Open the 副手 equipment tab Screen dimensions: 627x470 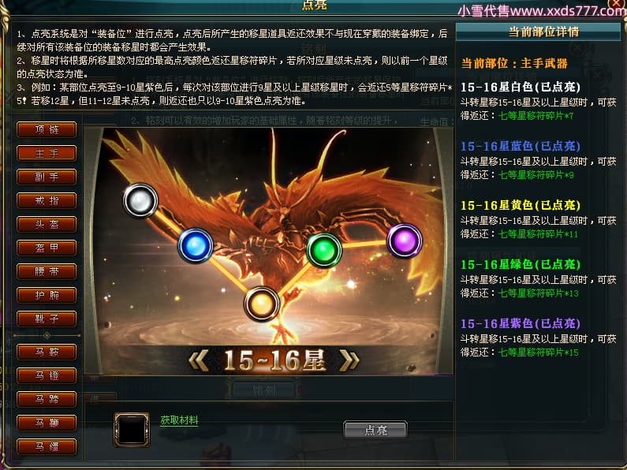pyautogui.click(x=47, y=177)
